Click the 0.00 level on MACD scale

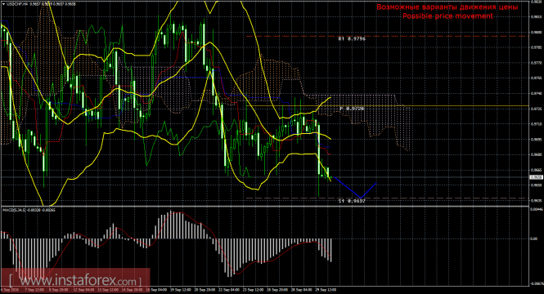tap(533, 238)
